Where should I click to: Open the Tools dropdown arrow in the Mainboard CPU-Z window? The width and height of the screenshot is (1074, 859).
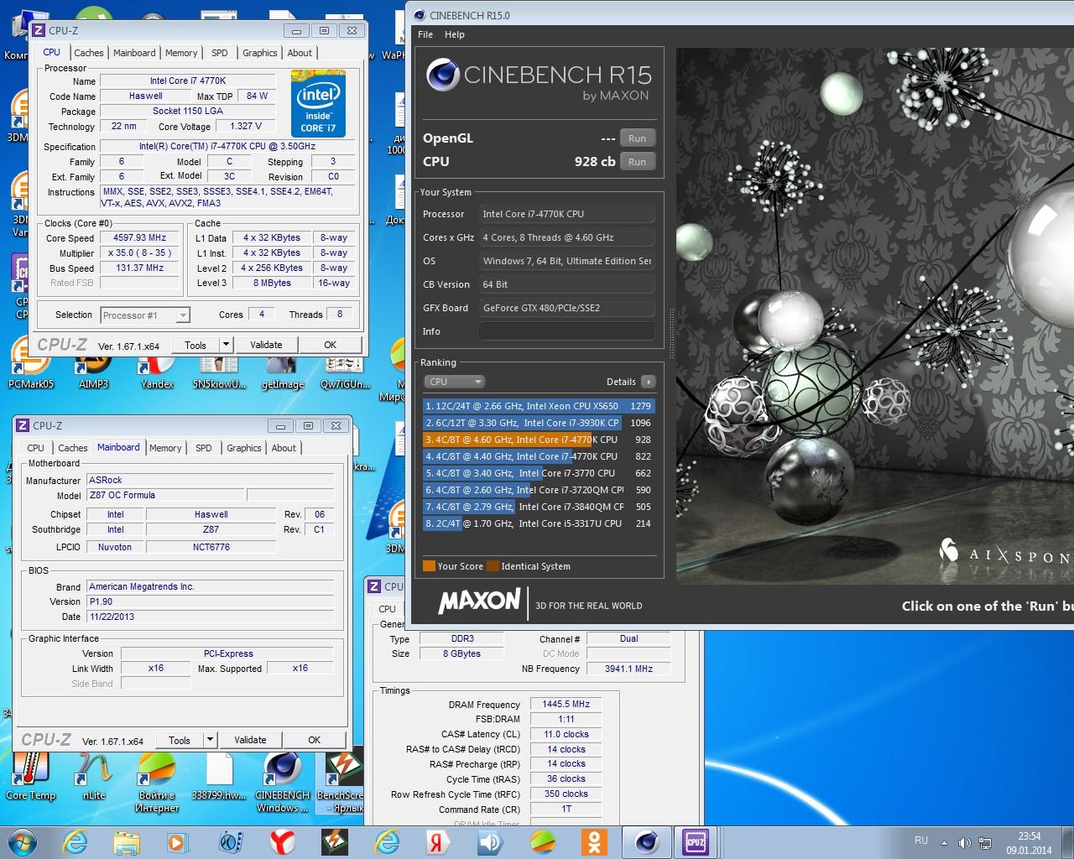(x=210, y=740)
